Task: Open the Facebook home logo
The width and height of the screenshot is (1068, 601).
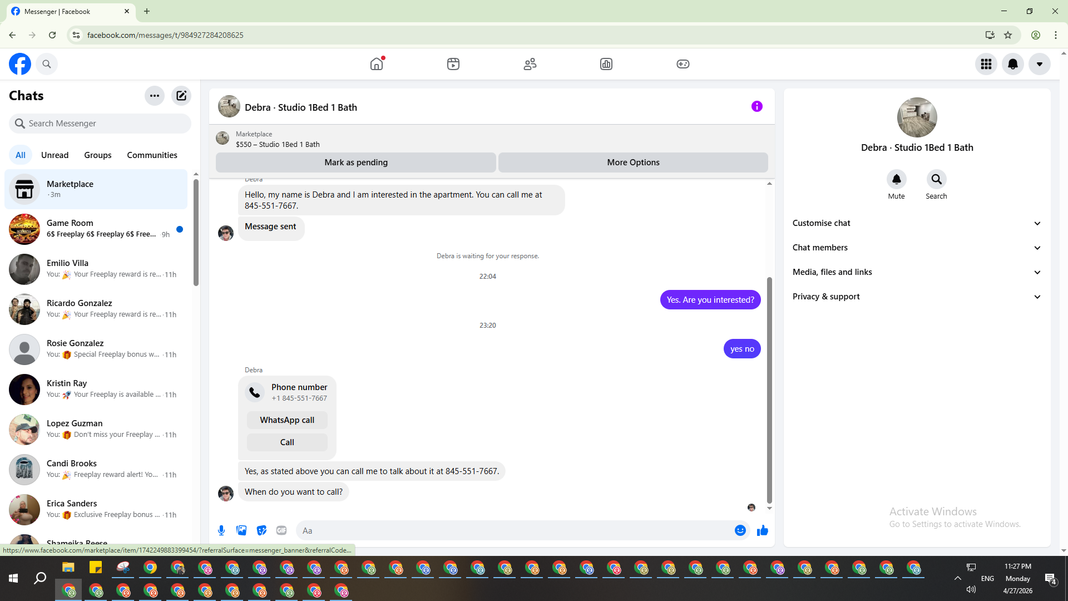Action: pos(20,64)
